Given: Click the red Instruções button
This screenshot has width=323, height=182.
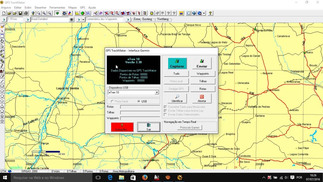Looking at the screenshot, I should coord(122,127).
